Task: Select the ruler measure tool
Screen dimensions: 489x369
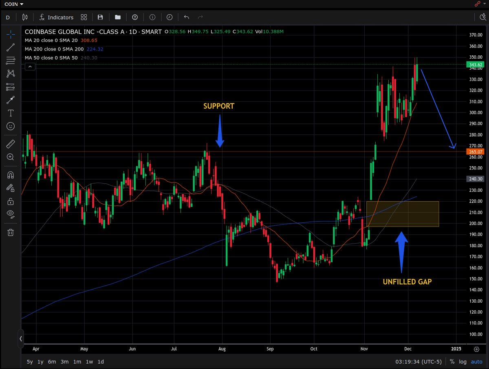Action: 11,144
